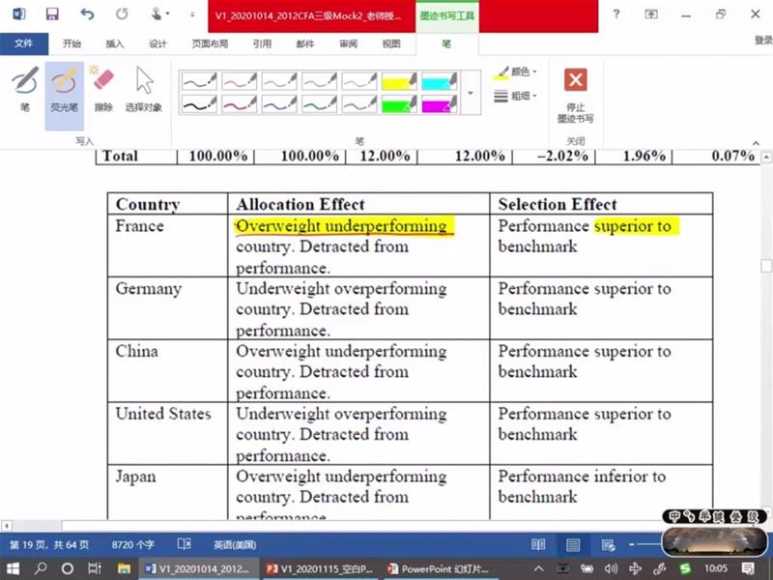Pick the magenta highlighter pen swatch
The width and height of the screenshot is (773, 580).
coord(439,104)
